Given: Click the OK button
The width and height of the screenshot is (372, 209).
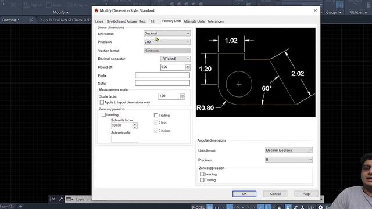Looking at the screenshot, I should [x=244, y=194].
